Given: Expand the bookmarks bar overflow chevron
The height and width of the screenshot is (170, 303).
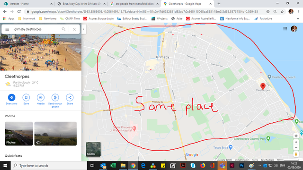Looking at the screenshot, I should click(298, 19).
